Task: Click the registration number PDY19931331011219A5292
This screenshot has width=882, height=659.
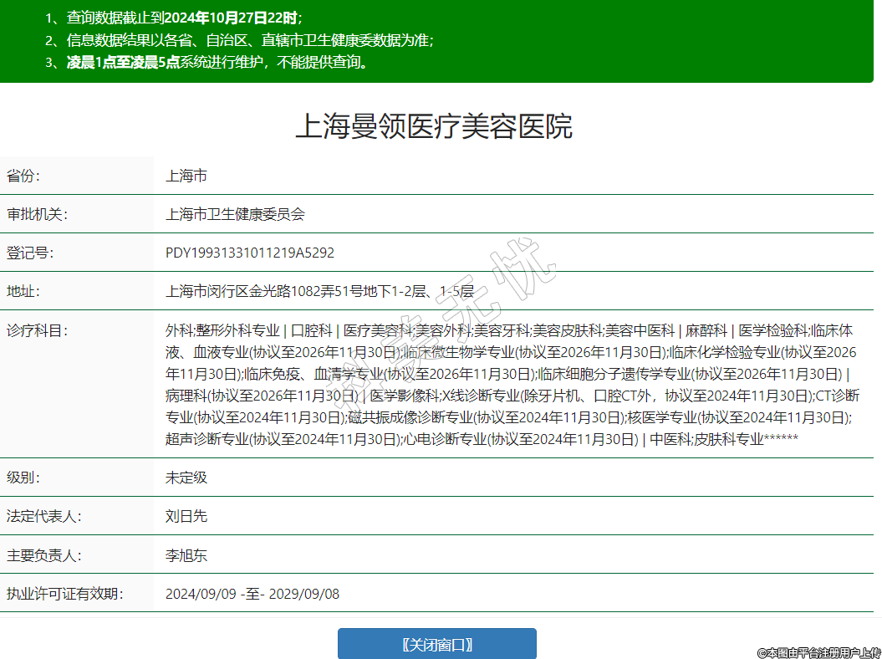Action: coord(250,253)
